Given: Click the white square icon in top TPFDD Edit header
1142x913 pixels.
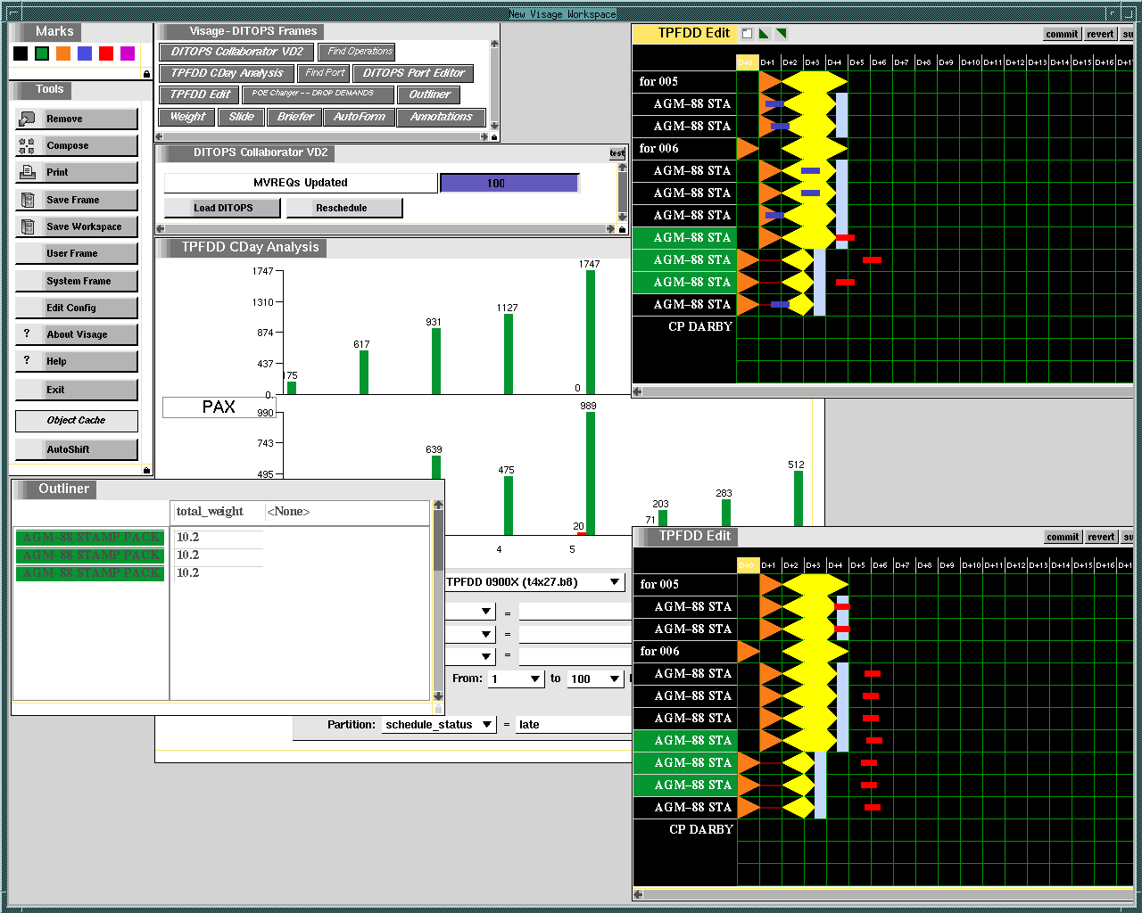Looking at the screenshot, I should [748, 34].
